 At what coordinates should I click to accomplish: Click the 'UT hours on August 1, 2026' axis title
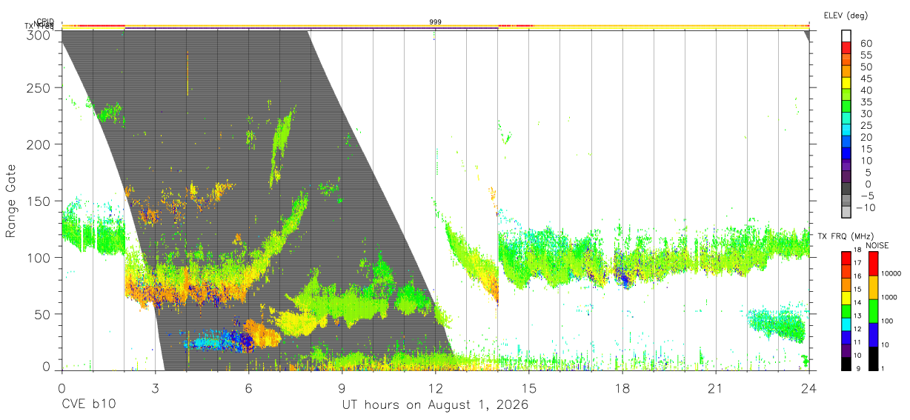pos(435,406)
